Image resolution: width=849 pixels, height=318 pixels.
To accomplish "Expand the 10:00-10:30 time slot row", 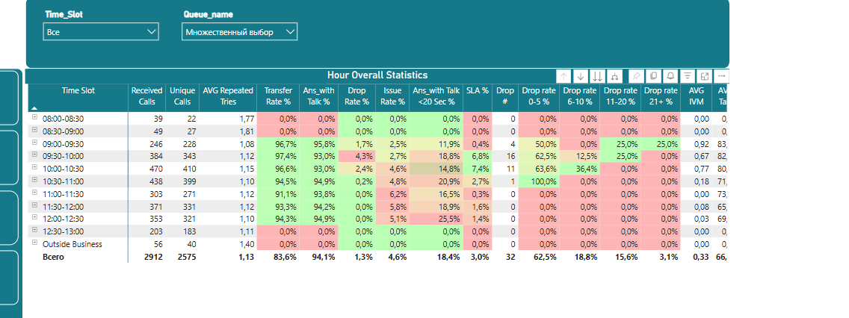I will 34,169.
